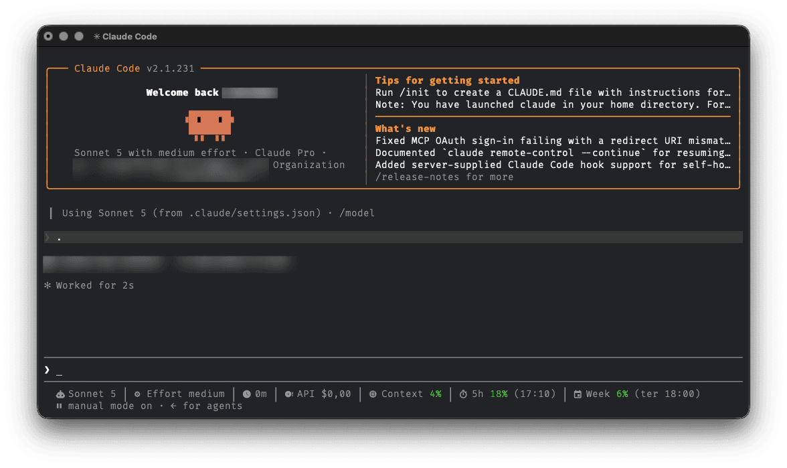The height and width of the screenshot is (468, 787).
Task: Click the pause icon before manual mode
Action: click(59, 406)
